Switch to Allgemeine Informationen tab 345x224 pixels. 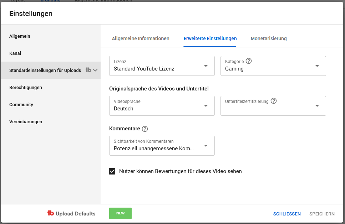point(141,38)
